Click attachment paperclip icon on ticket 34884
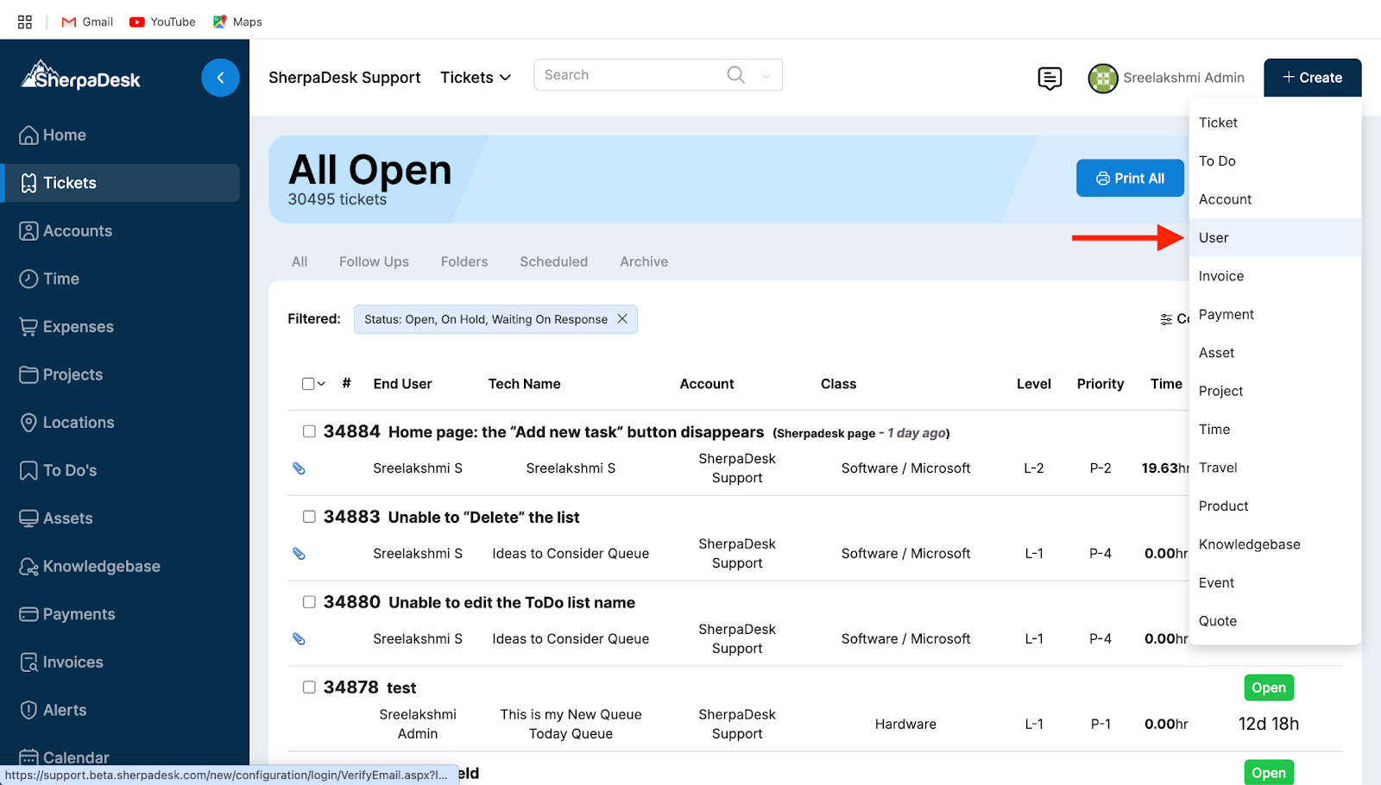The width and height of the screenshot is (1381, 785). click(x=299, y=468)
